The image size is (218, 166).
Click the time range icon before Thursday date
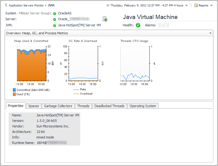(x=108, y=6)
